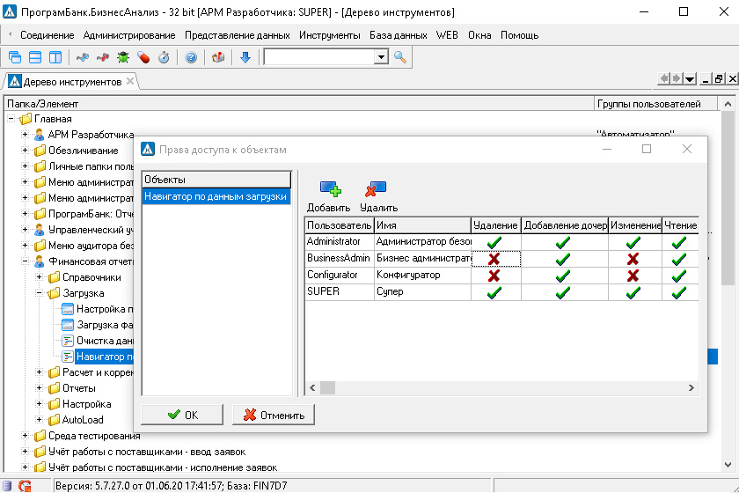Open the Администрирование menu
739x493 pixels.
(129, 35)
